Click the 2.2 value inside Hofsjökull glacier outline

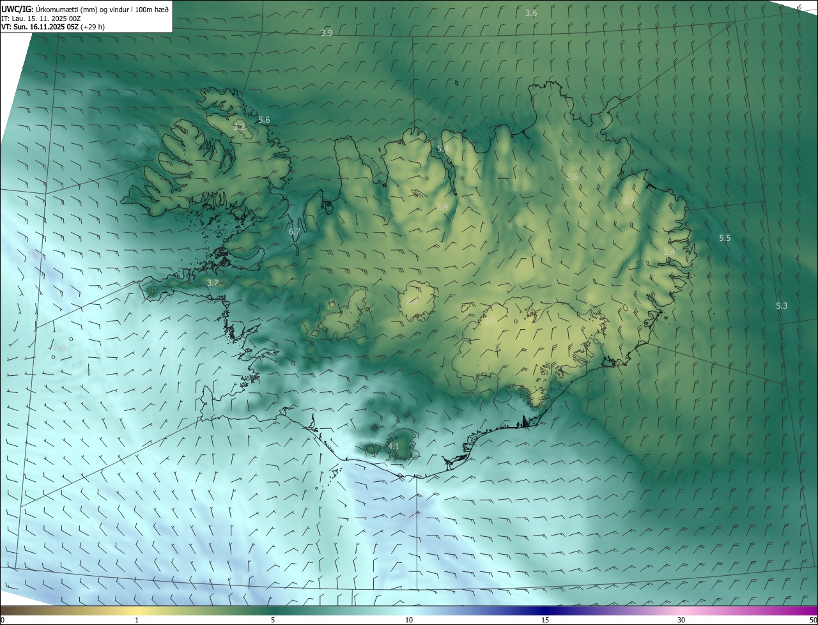point(413,300)
